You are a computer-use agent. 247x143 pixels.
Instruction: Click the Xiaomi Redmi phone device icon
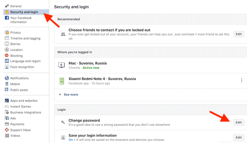point(62,81)
